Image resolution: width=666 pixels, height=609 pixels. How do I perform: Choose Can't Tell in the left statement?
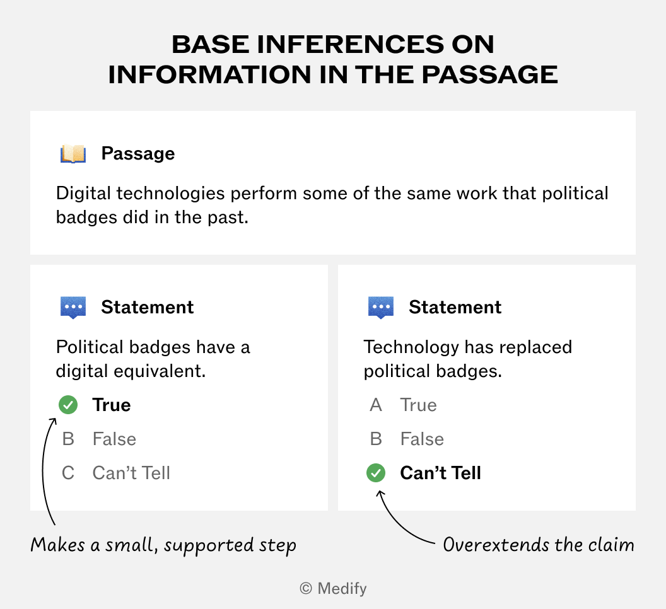(131, 473)
